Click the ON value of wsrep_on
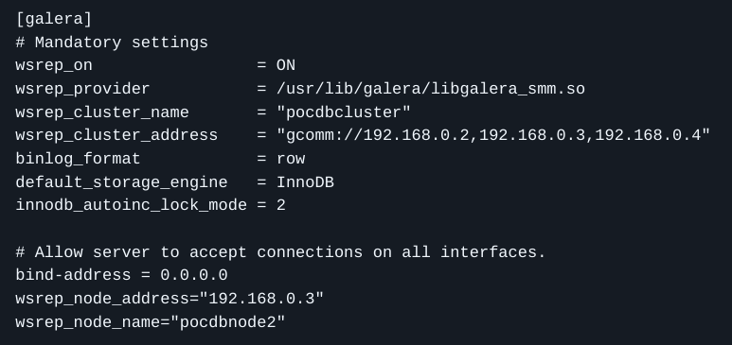The width and height of the screenshot is (732, 345). [x=286, y=65]
